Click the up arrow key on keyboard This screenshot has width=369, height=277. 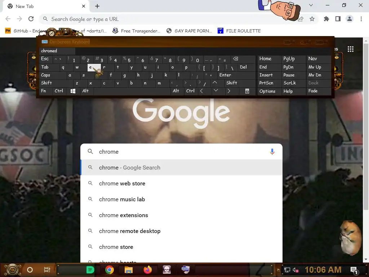tap(215, 83)
